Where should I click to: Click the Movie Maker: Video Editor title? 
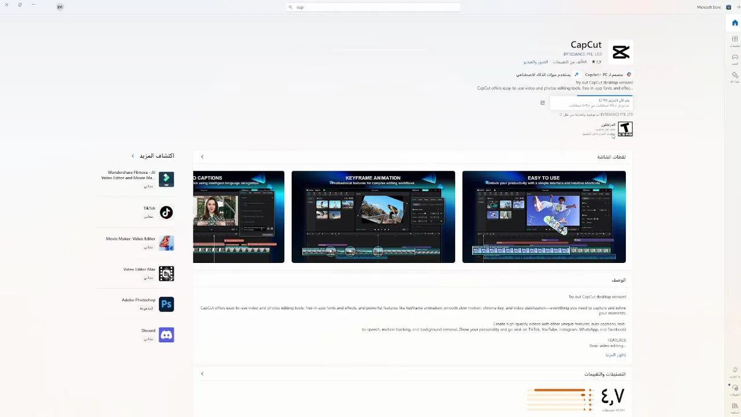point(130,239)
